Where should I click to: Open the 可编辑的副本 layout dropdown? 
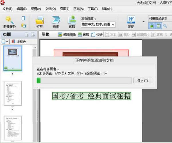coord(159,18)
